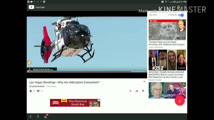The width and height of the screenshot is (214, 120).
Task: Open Thomas Paine on Las Vegas title
Action: [x=167, y=43]
